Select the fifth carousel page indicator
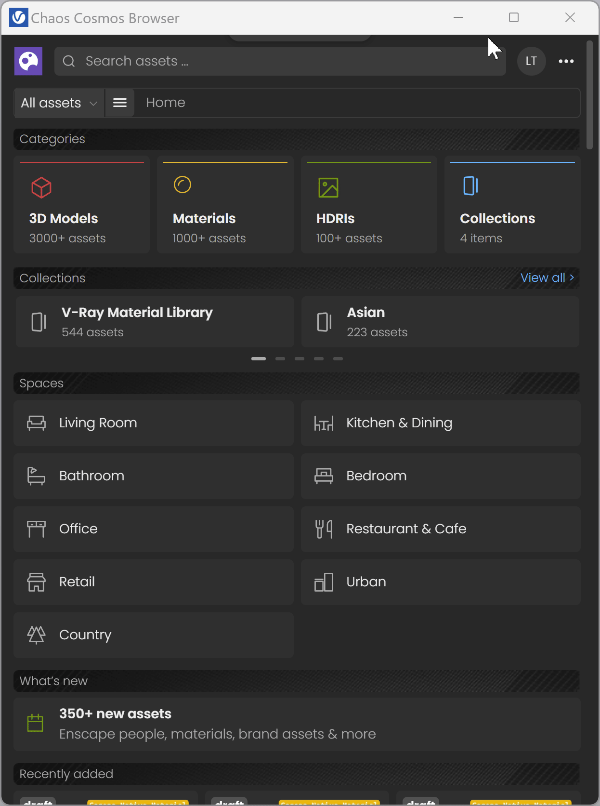This screenshot has height=806, width=600. coord(338,358)
